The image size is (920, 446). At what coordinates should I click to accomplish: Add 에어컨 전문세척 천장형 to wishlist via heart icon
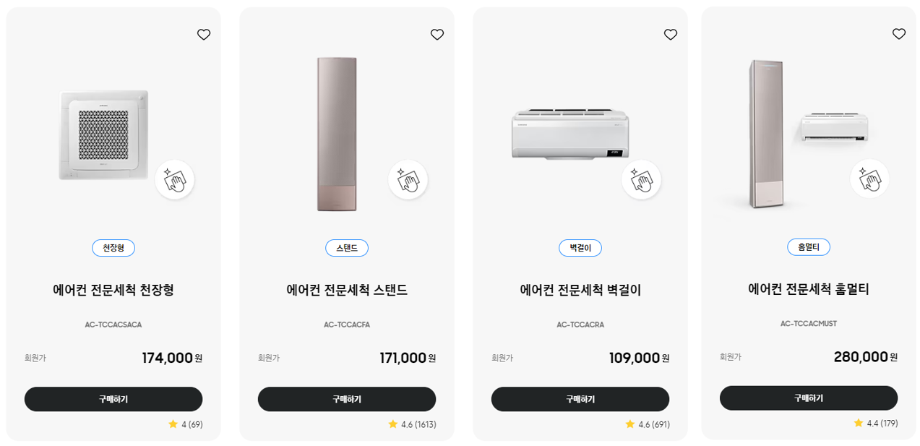click(x=203, y=34)
